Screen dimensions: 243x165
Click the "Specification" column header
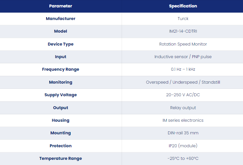pos(183,6)
